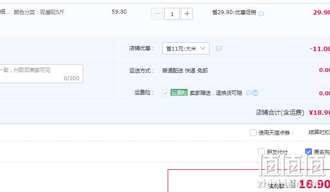330x192 pixels.
Task: Select text 颜色分类：现磨现5斤
Action: pyautogui.click(x=39, y=12)
